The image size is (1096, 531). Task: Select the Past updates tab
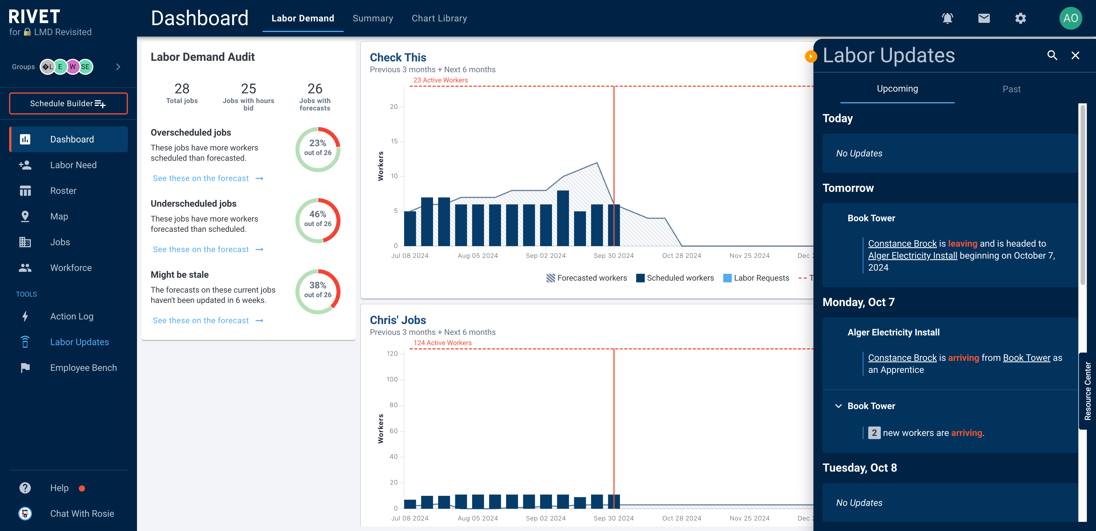coord(1011,89)
